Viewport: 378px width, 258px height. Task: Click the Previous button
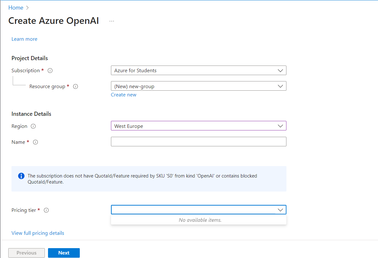click(26, 253)
